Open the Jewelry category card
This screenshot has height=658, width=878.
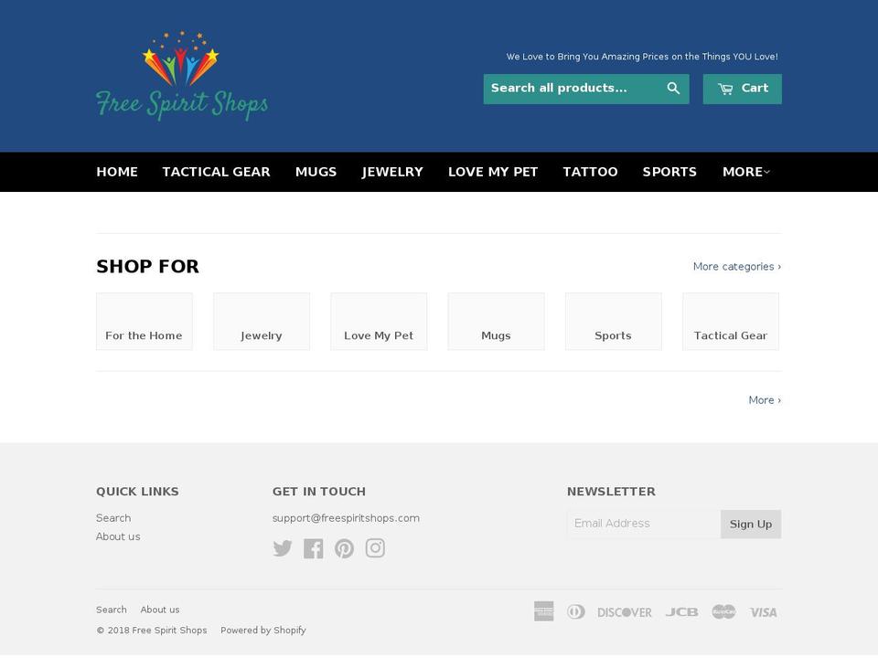tap(262, 321)
